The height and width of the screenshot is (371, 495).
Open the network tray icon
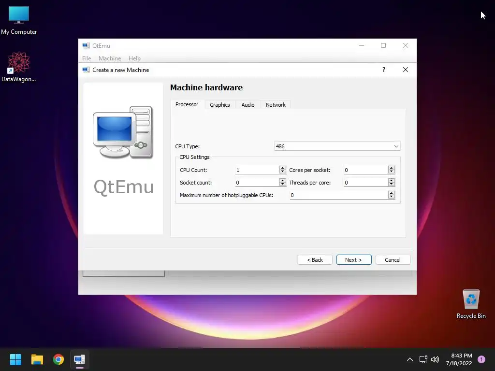pos(423,359)
